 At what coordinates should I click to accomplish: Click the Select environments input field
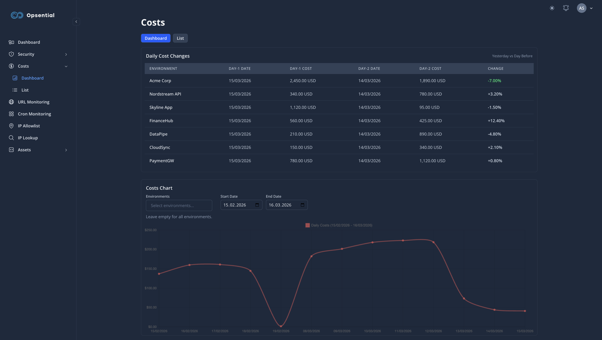pyautogui.click(x=179, y=206)
